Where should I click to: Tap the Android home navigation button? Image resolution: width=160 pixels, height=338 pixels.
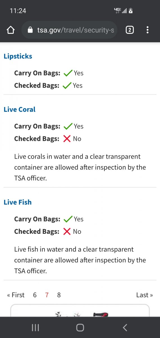pyautogui.click(x=80, y=328)
